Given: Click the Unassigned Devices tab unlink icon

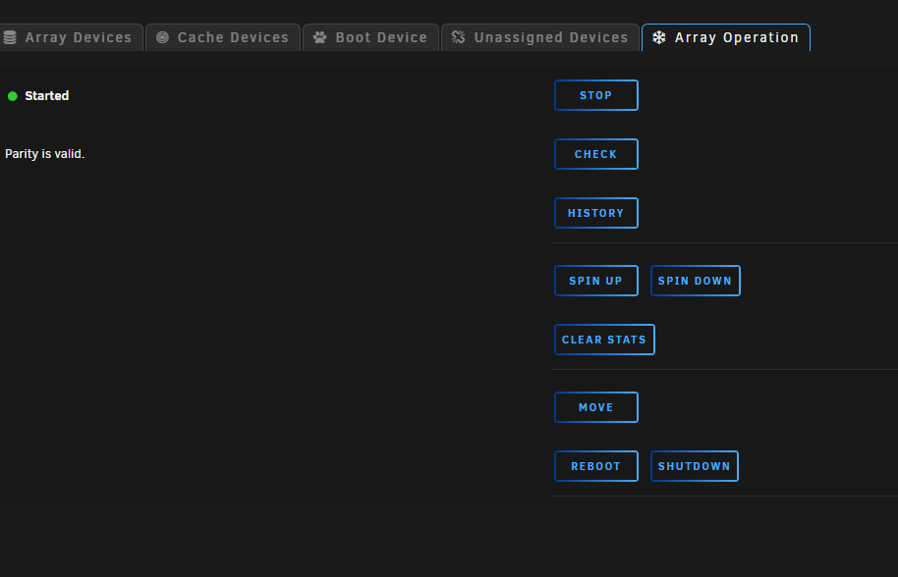Looking at the screenshot, I should (458, 37).
